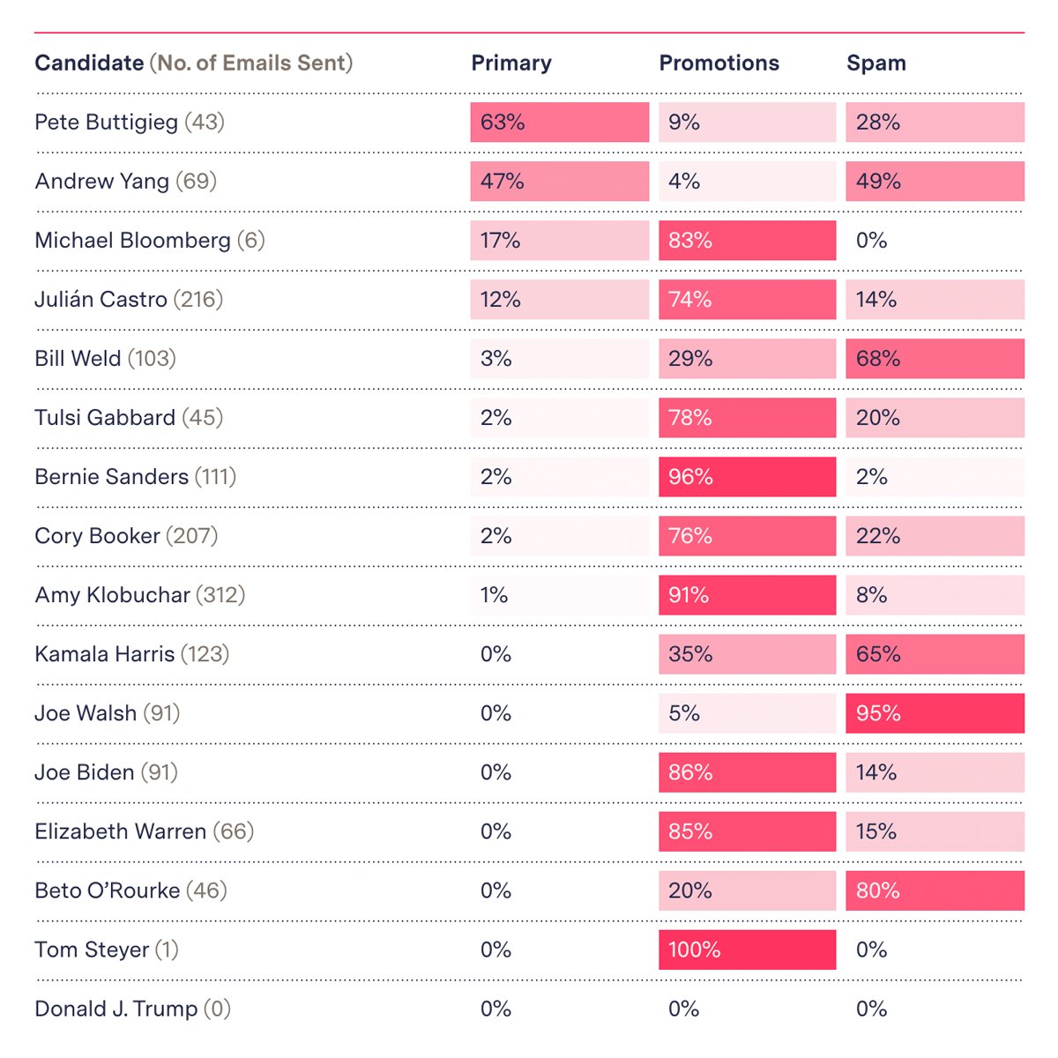
Task: Click Kamala Harris's 65% Spam cell
Action: coord(935,653)
